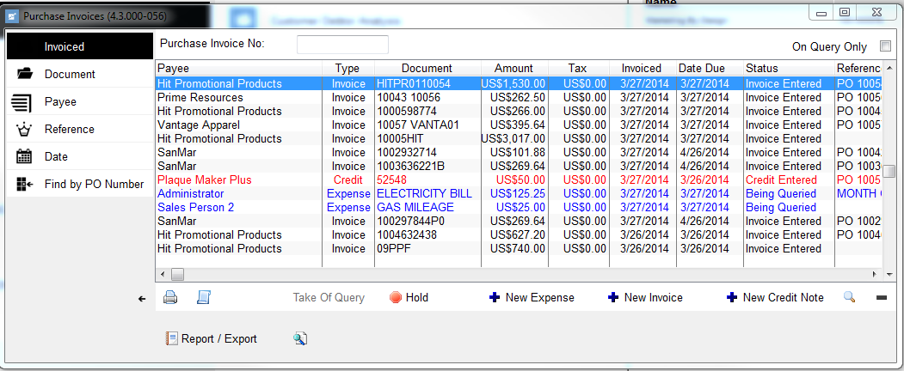
Task: Click horizontal scrollbar right arrow
Action: (x=875, y=274)
